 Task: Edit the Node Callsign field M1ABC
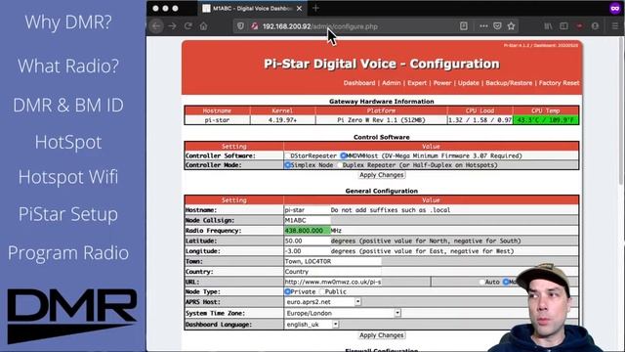coord(307,220)
